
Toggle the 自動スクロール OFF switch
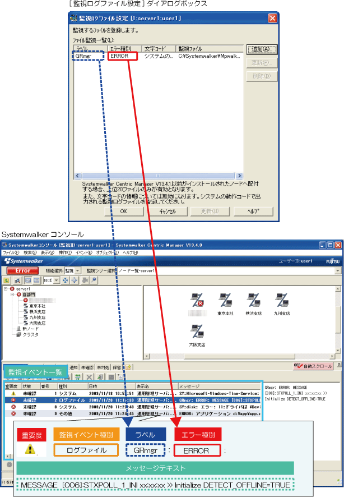313,366
